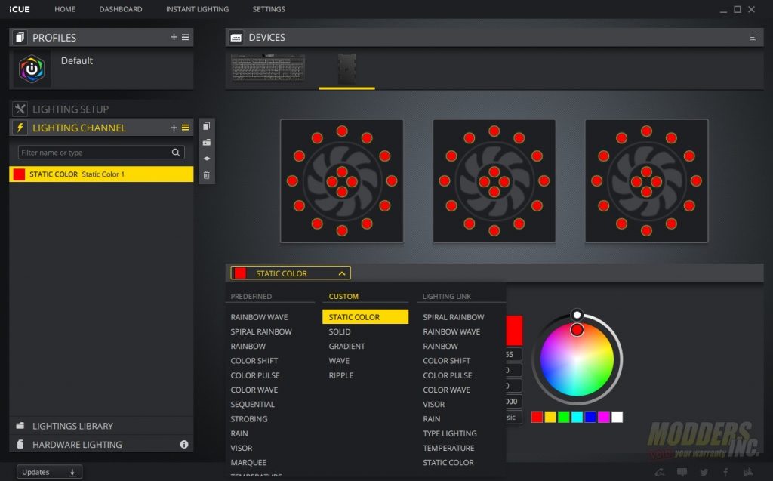Screen dimensions: 773x481
Task: Open the Lighting Channel options menu icon
Action: point(186,128)
